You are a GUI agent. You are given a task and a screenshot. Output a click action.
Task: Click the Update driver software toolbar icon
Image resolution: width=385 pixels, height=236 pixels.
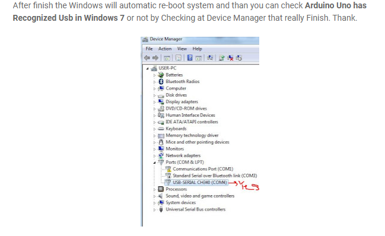[221, 58]
